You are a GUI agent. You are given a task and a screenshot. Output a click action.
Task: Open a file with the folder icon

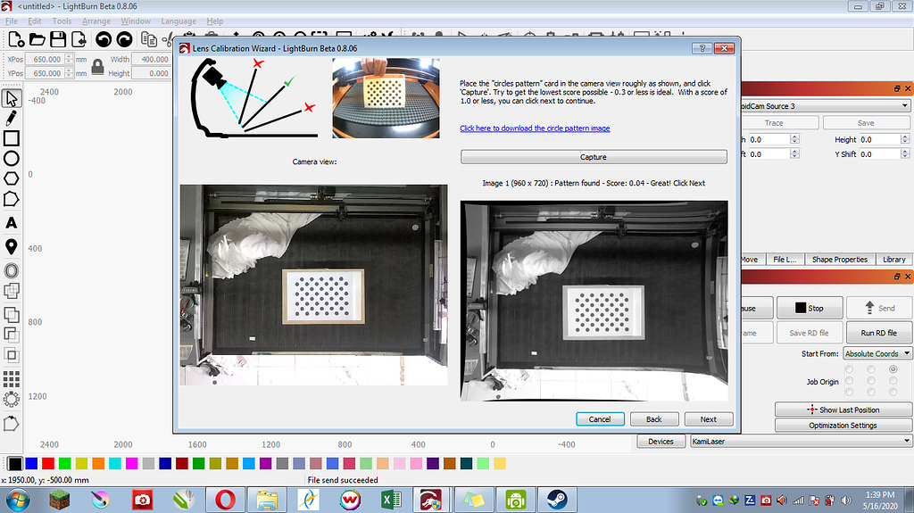pos(37,39)
